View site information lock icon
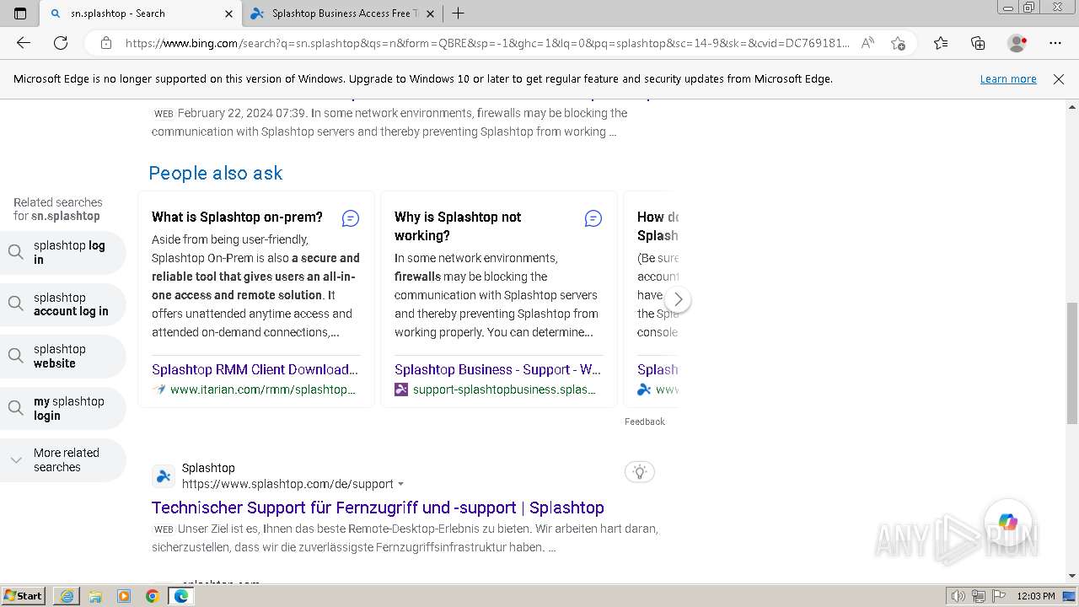The width and height of the screenshot is (1079, 607). [106, 43]
